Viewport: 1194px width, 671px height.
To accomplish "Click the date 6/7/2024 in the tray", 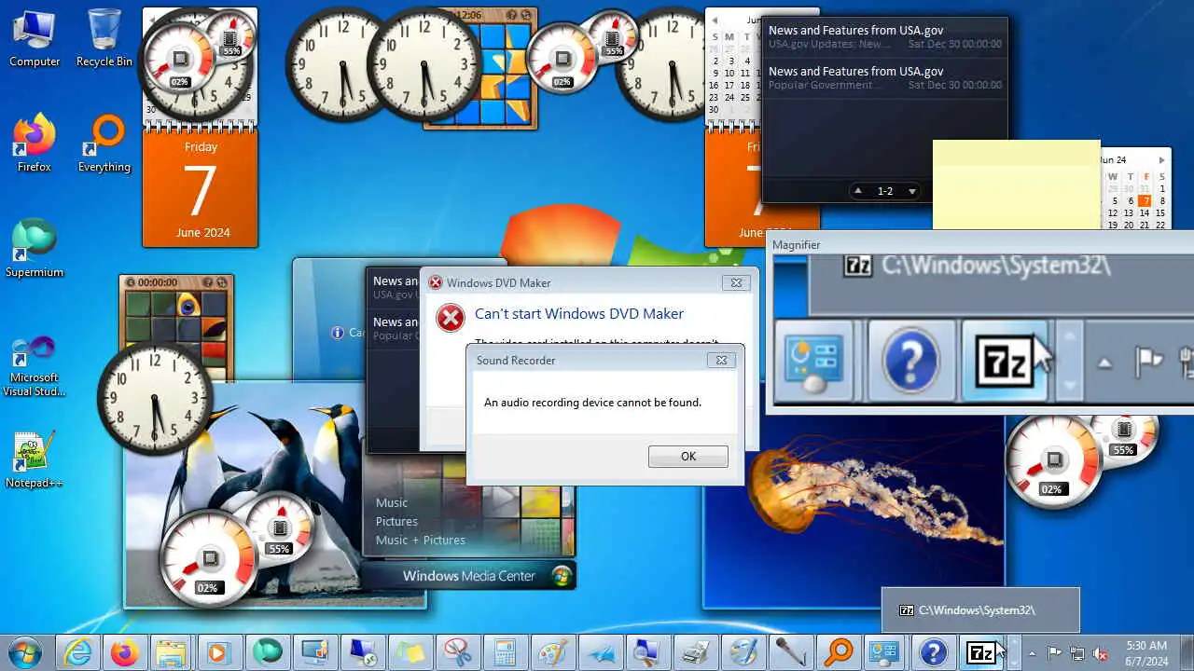I will (x=1145, y=661).
